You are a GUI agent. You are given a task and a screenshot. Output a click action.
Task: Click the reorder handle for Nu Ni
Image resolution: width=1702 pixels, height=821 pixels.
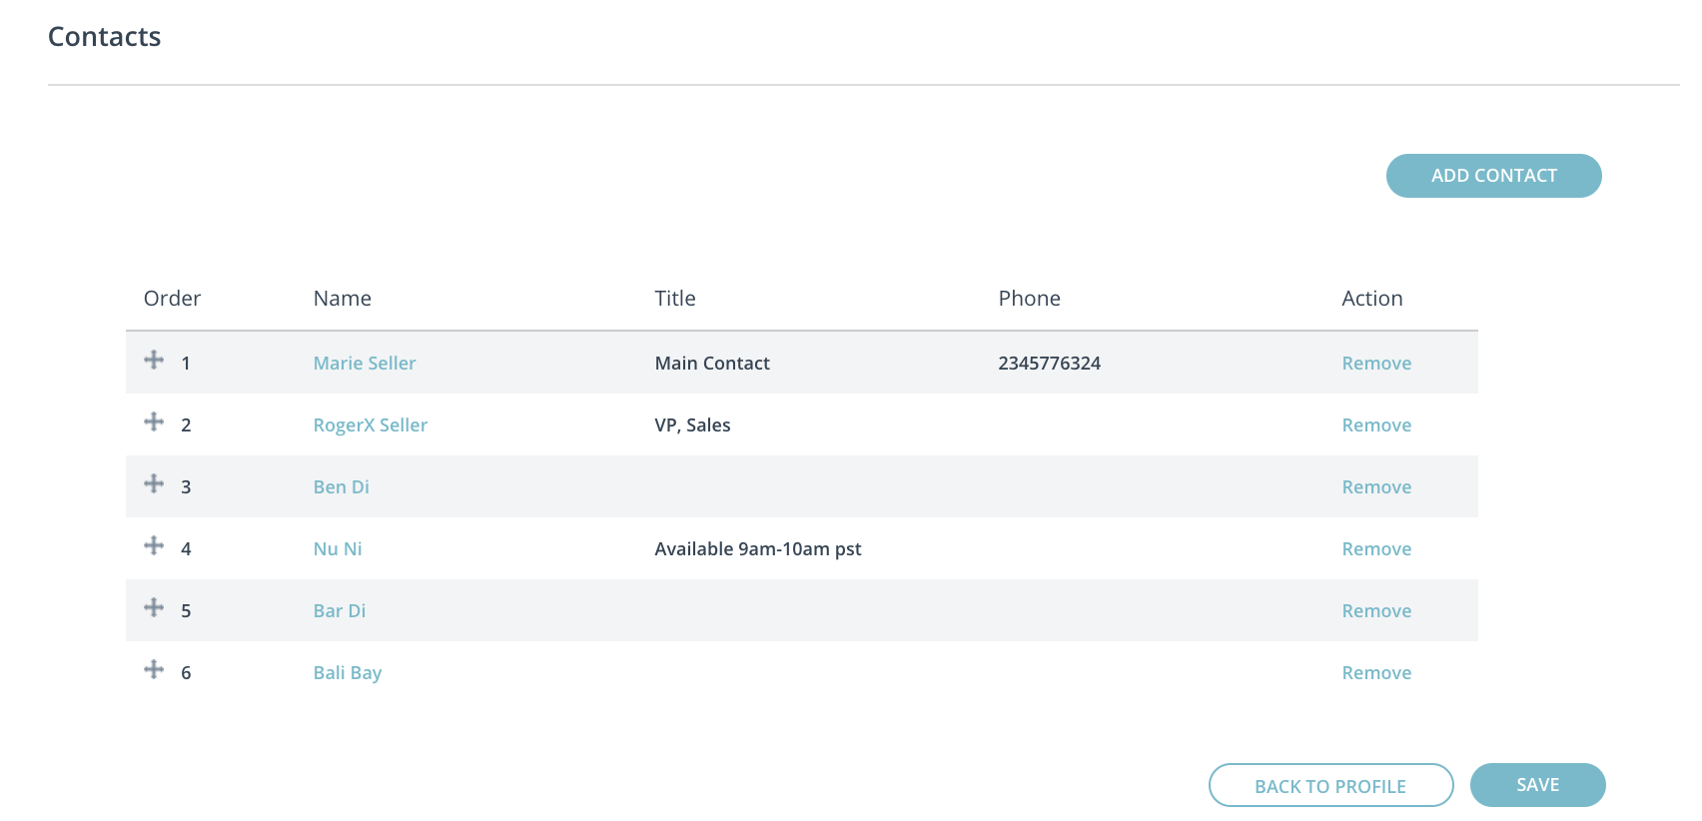pos(154,545)
